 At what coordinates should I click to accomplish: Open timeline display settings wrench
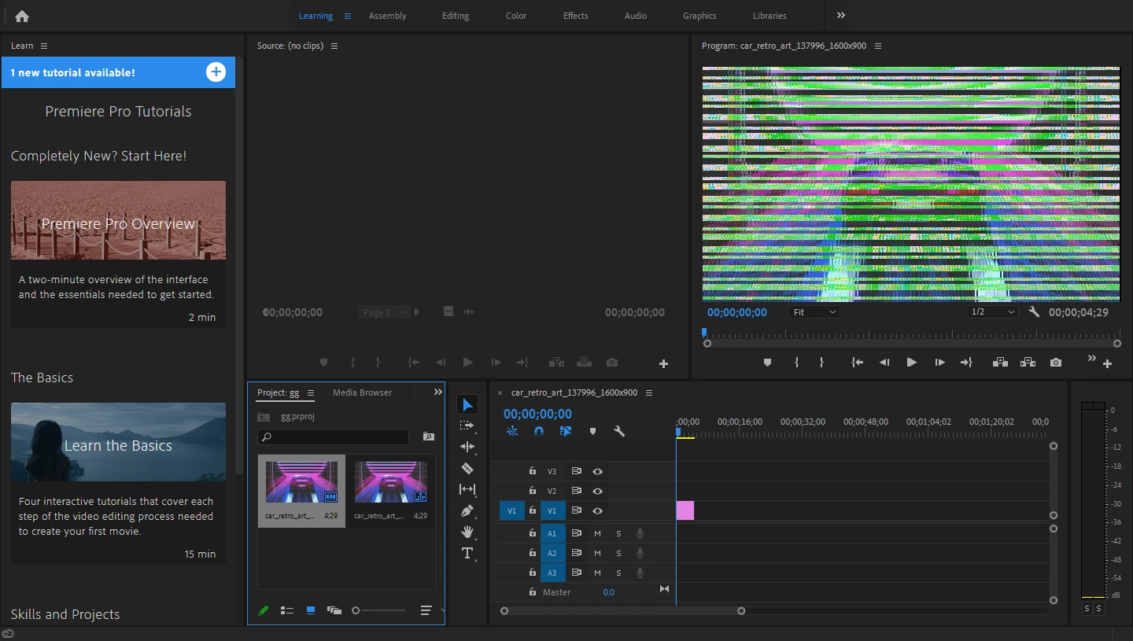click(x=619, y=431)
